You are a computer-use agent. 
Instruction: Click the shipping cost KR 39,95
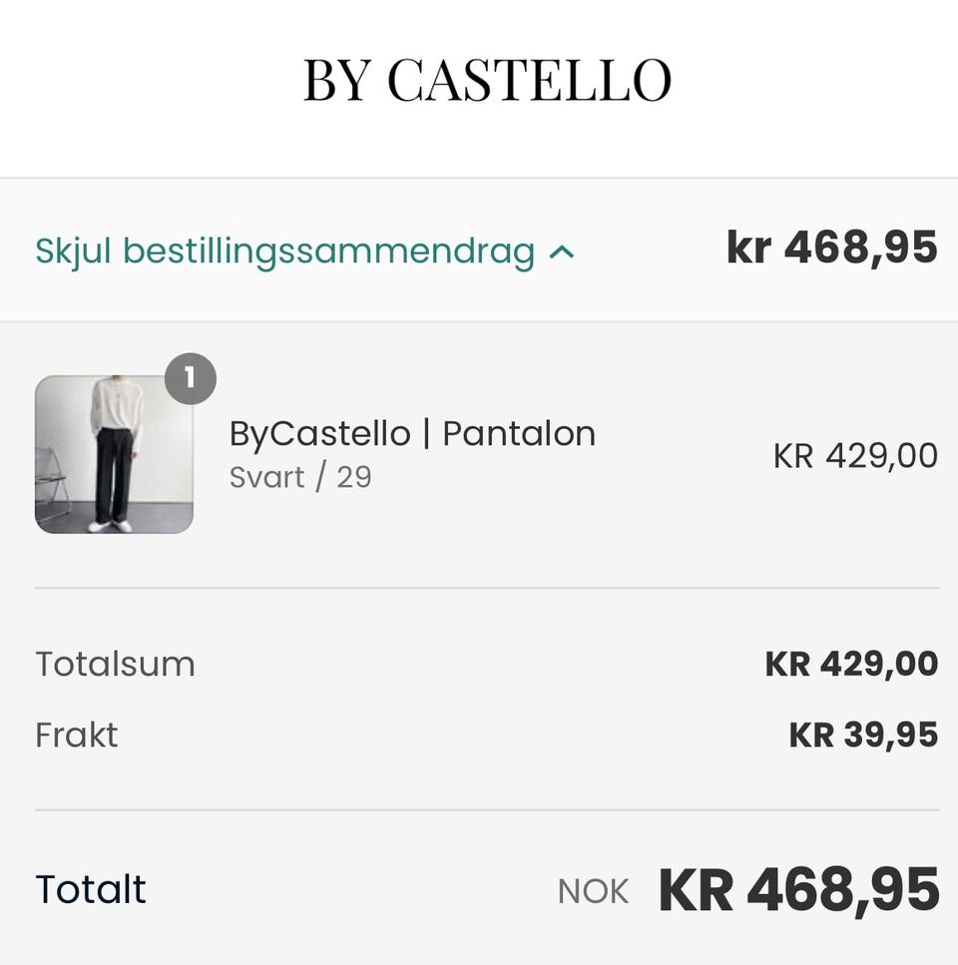pyautogui.click(x=863, y=735)
